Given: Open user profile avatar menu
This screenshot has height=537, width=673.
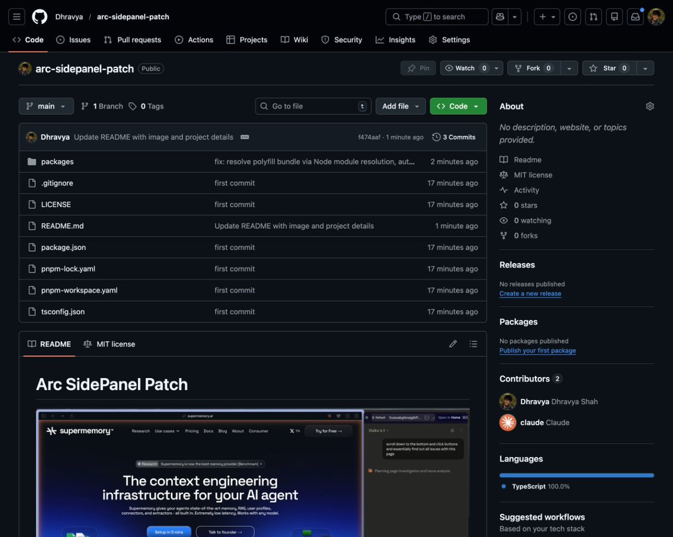Looking at the screenshot, I should tap(656, 17).
